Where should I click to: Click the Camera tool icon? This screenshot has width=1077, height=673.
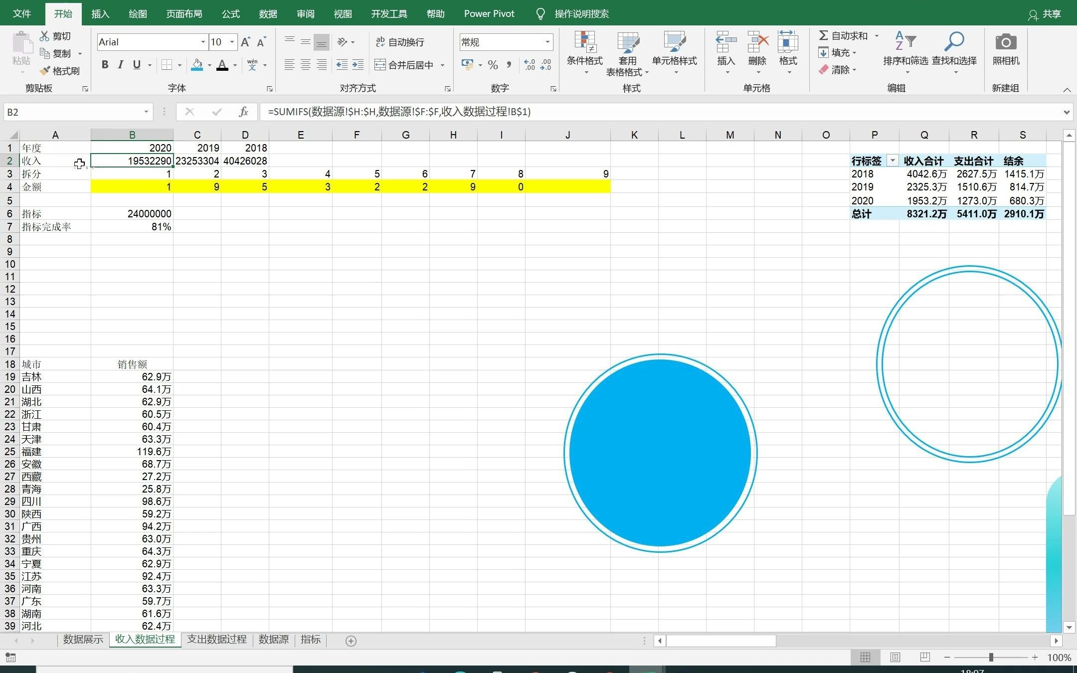[1005, 43]
